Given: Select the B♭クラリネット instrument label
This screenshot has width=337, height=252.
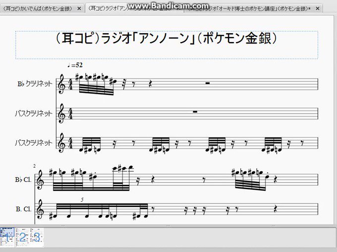Looking at the screenshot, I should tap(35, 84).
